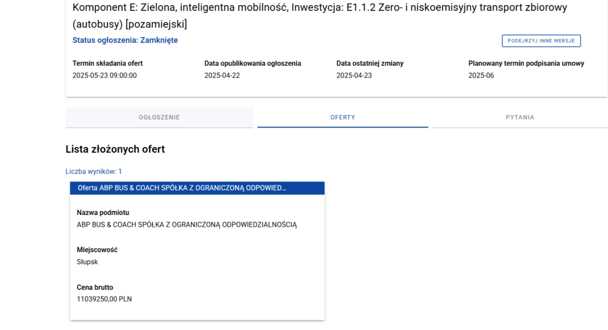
Task: Click the offer deadline 2025-05-23 09:00:00
Action: click(104, 75)
